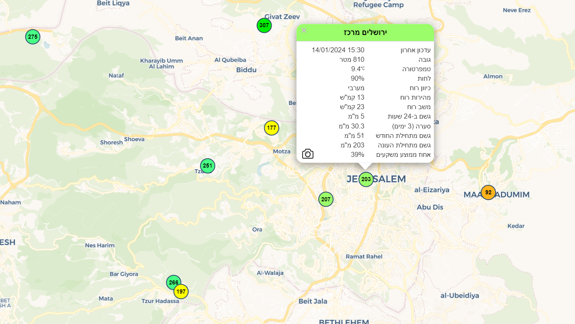Open the 207 station marker
The height and width of the screenshot is (324, 575).
pyautogui.click(x=326, y=199)
